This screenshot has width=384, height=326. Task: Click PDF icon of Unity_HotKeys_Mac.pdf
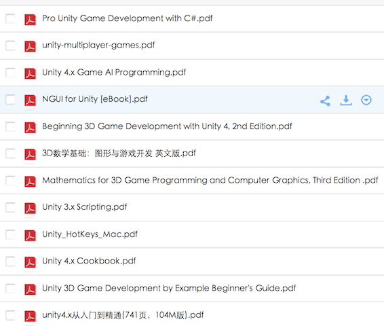click(x=30, y=235)
